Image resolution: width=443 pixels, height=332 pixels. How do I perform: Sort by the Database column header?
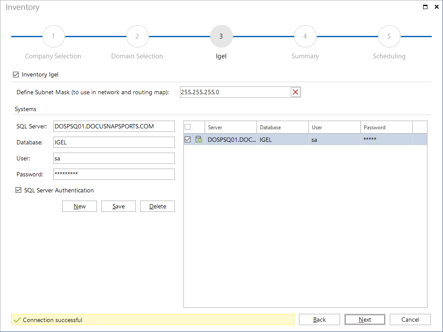pyautogui.click(x=282, y=128)
